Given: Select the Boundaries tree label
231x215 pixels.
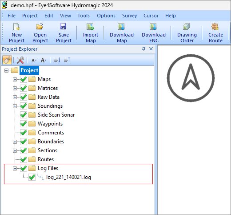Looking at the screenshot, I should [x=51, y=142].
